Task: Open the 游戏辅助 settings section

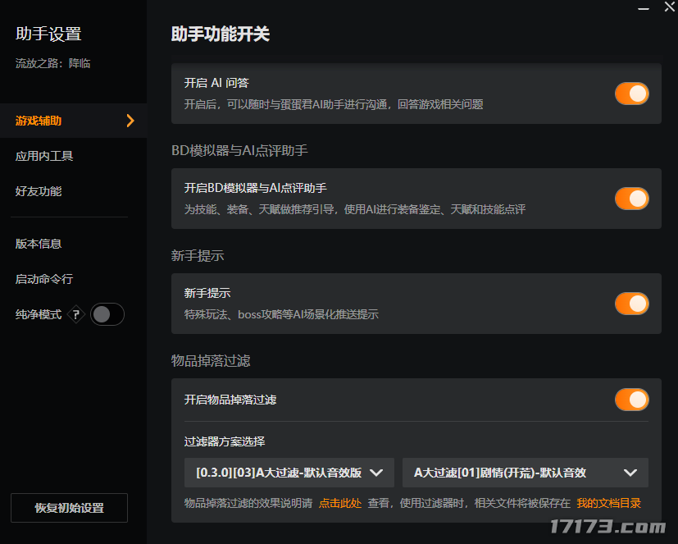Action: pos(74,121)
